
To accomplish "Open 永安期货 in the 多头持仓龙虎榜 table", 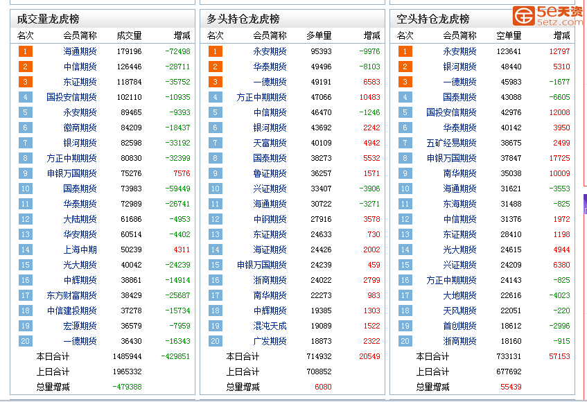I will [x=270, y=51].
